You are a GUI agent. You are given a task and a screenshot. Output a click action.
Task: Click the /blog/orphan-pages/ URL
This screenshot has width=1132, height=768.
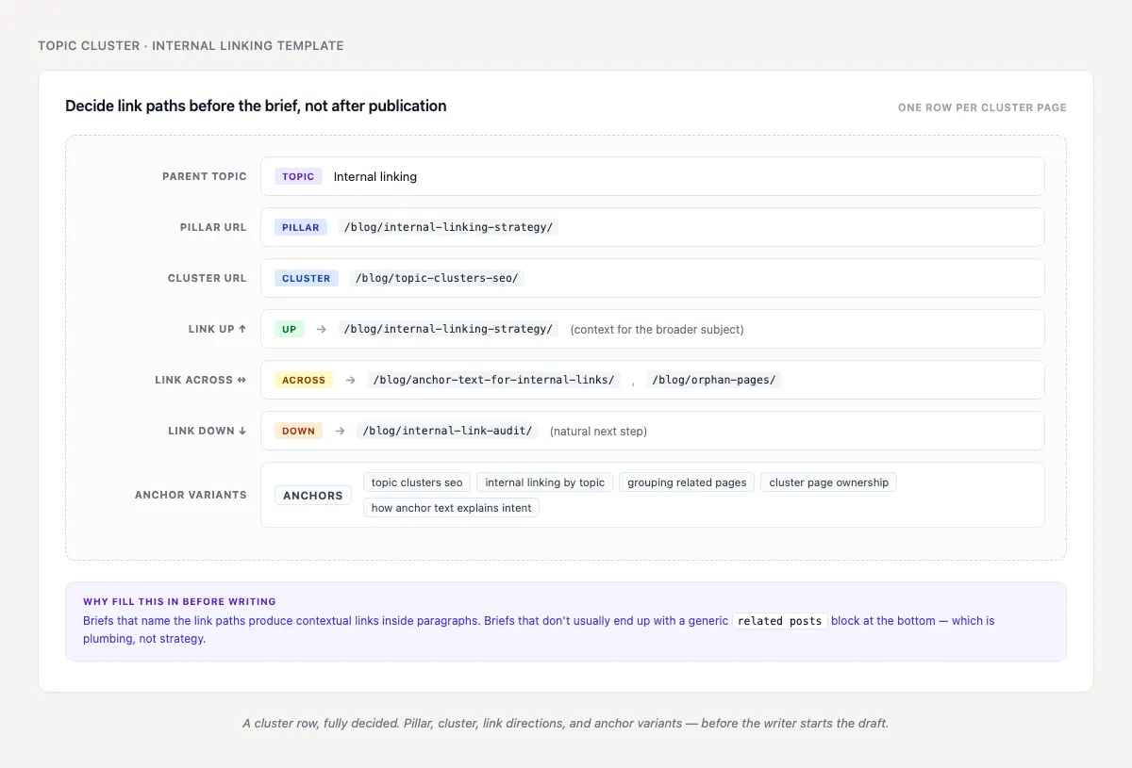[714, 380]
